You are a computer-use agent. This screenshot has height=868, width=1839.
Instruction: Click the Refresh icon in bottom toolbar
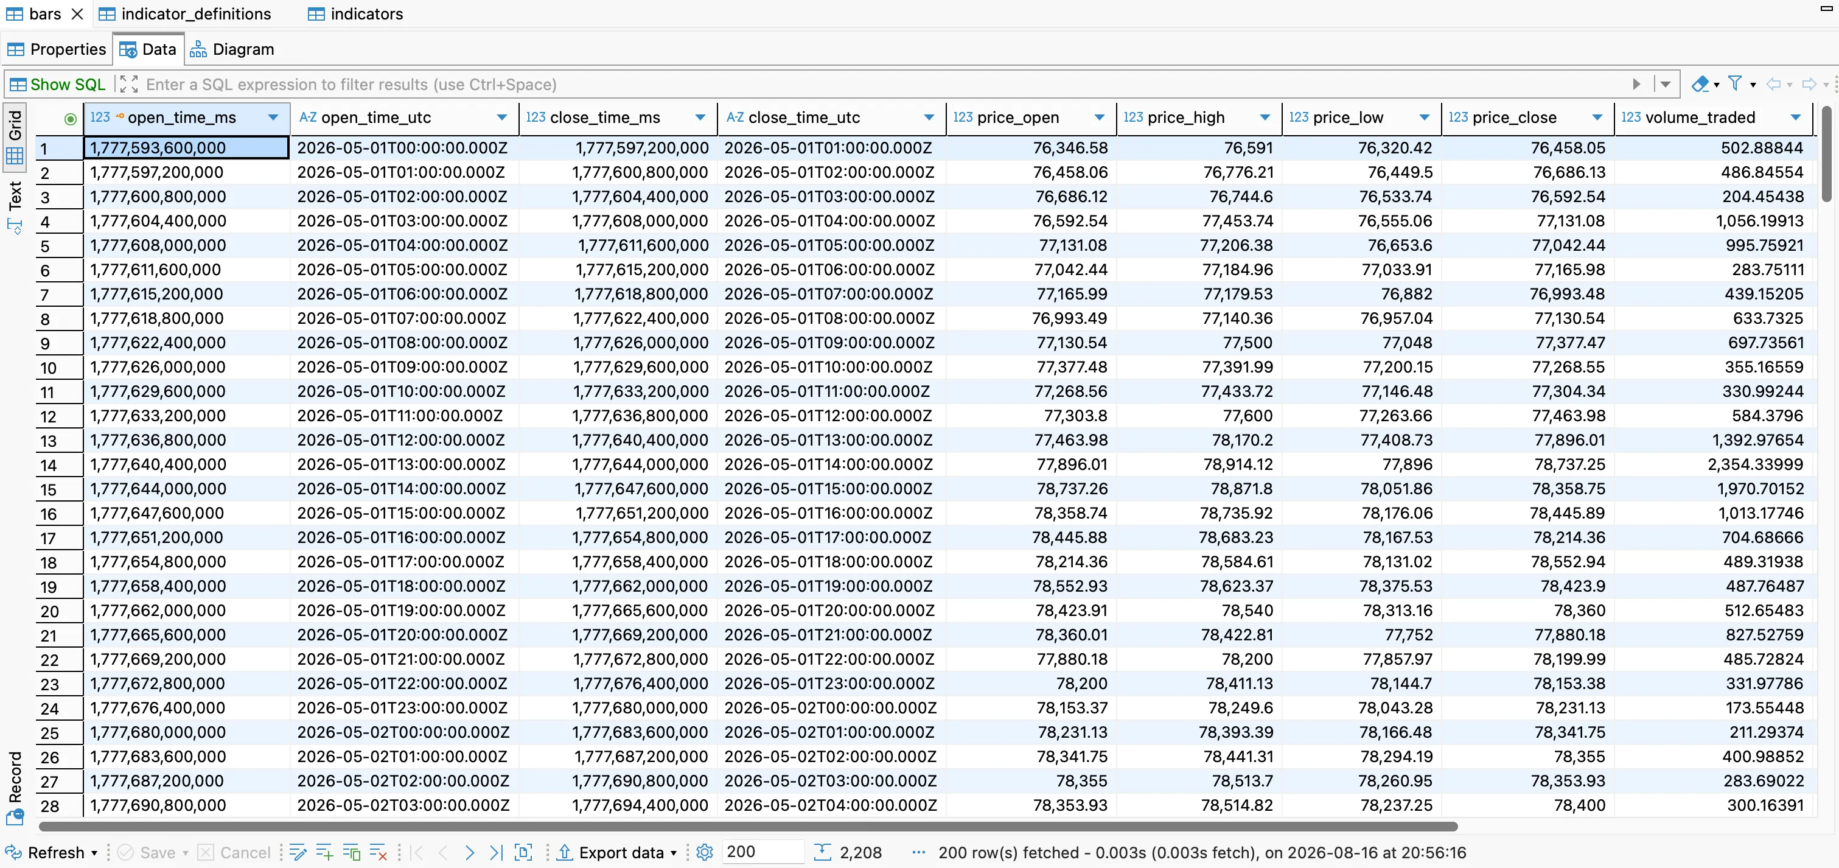click(13, 852)
